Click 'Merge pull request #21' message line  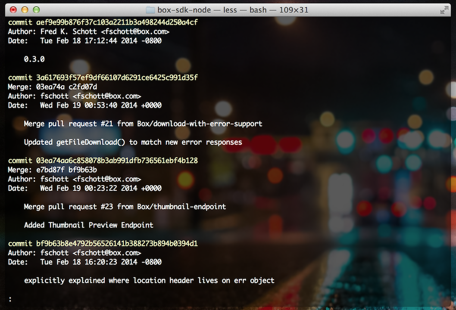[143, 124]
